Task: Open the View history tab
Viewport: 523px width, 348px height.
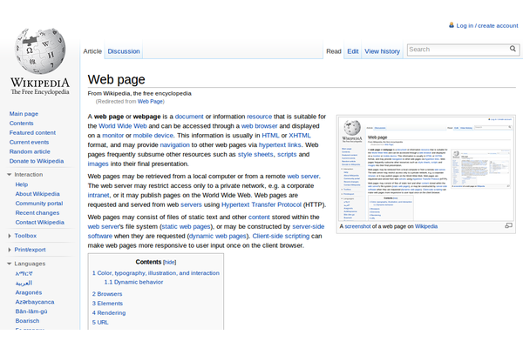Action: [x=383, y=51]
